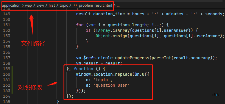Click line number 149 in gutter

(6, 14)
